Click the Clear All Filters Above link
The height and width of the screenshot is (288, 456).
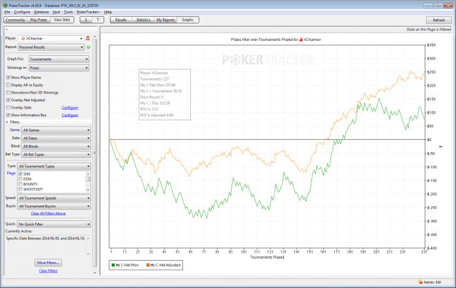point(48,213)
